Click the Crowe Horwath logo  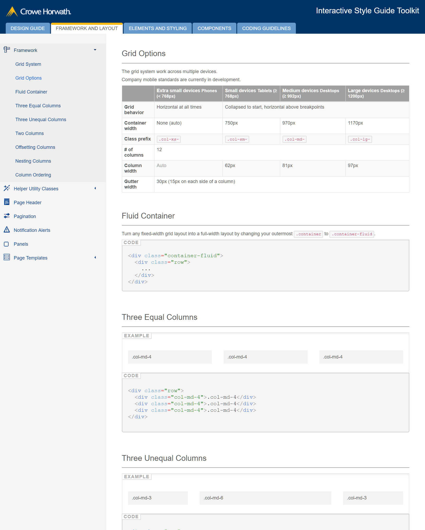39,11
